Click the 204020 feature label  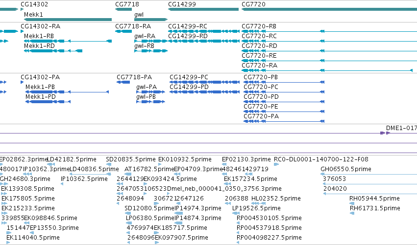tap(335, 189)
